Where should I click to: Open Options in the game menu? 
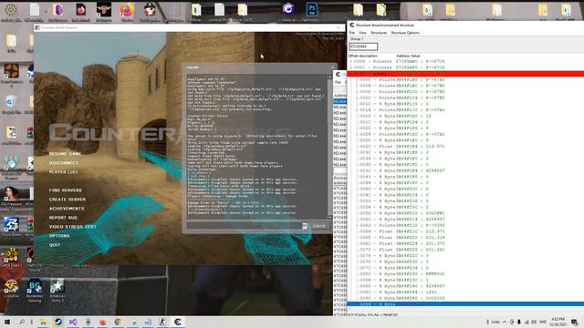[x=59, y=236]
